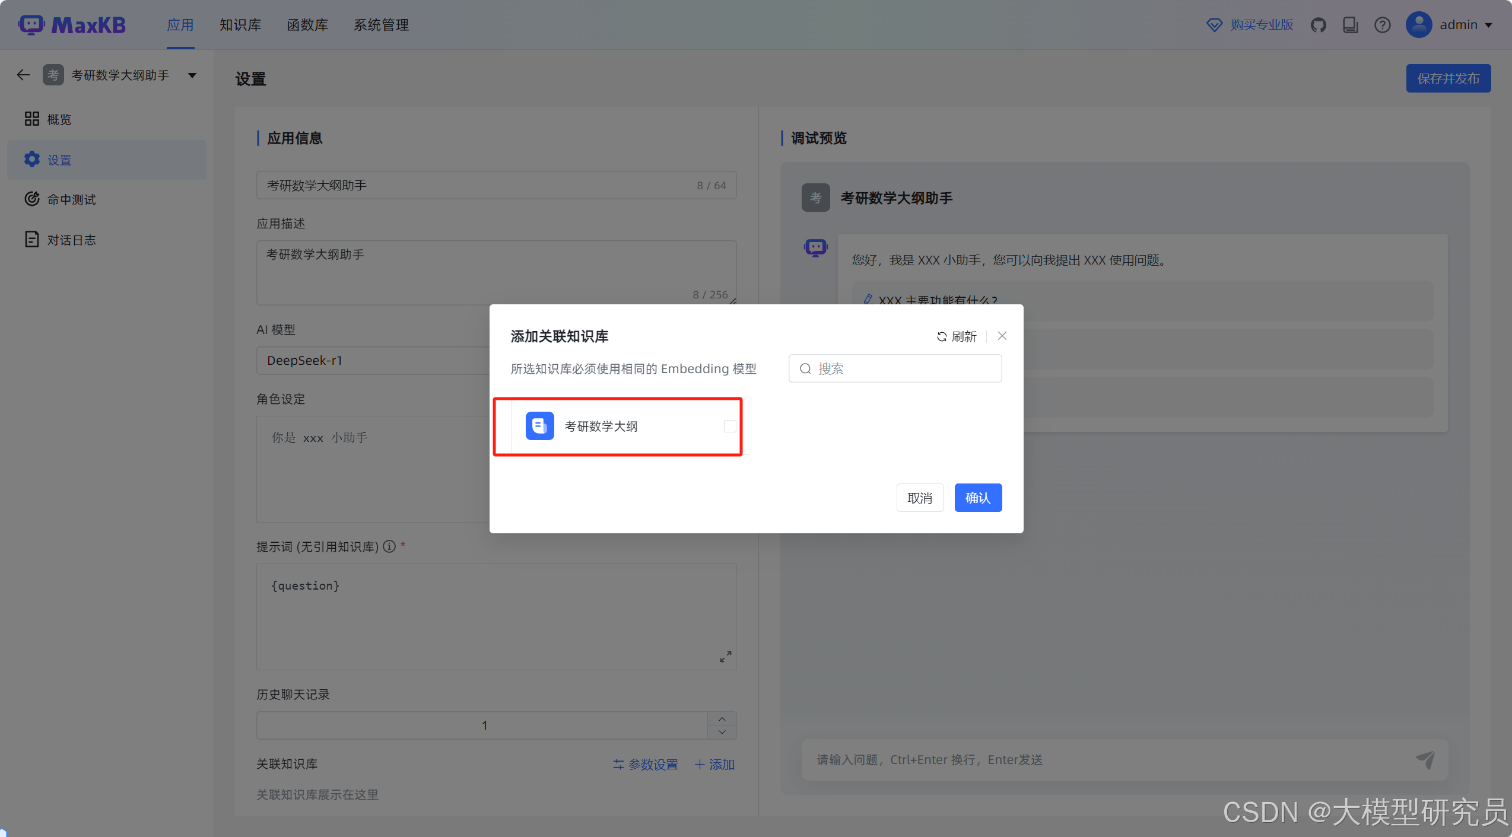Click the 取消 button
Screen dimensions: 1512x837
pyautogui.click(x=919, y=497)
